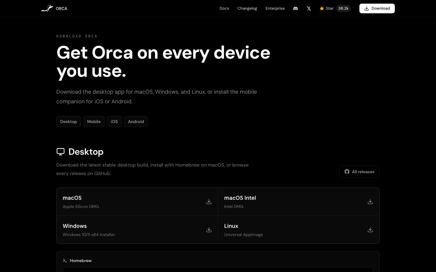Open the Changelog nav link
436x272 pixels.
247,8
